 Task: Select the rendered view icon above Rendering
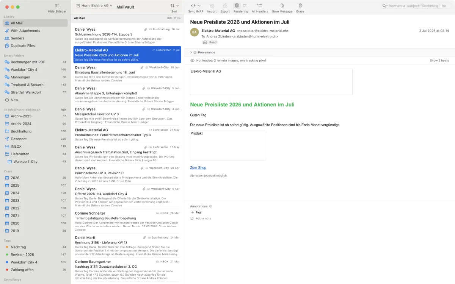click(237, 6)
